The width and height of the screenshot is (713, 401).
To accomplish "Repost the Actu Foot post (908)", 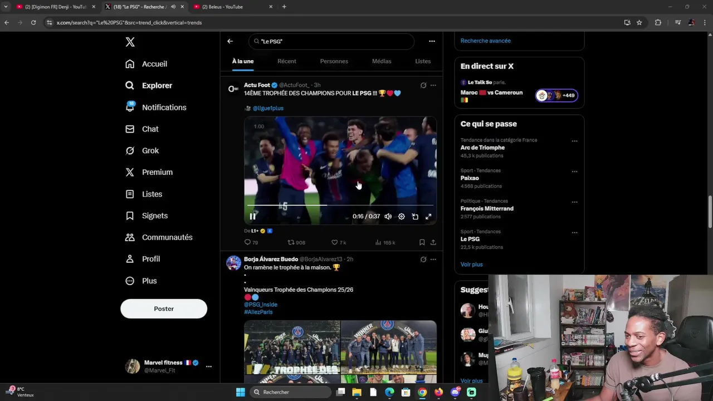I will click(296, 243).
